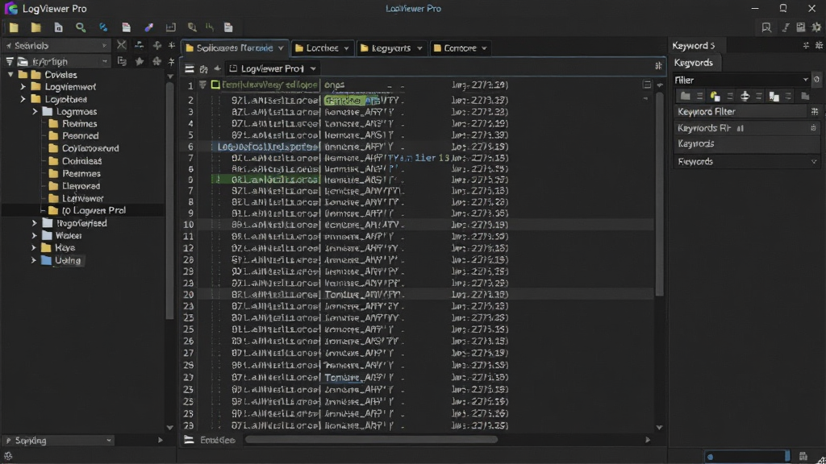
Task: Collapse the Covales root folder
Action: point(10,75)
